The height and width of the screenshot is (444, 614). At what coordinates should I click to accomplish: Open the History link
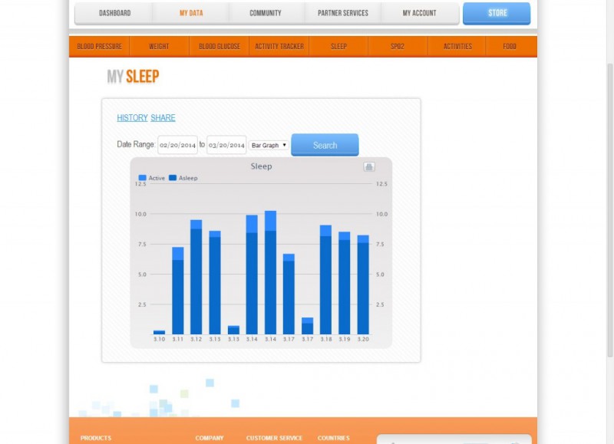(x=132, y=118)
